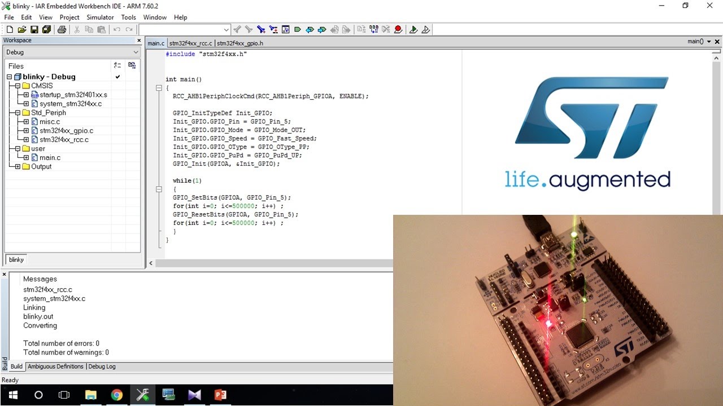Click the New Document toolbar icon
This screenshot has height=406, width=723.
[x=10, y=29]
